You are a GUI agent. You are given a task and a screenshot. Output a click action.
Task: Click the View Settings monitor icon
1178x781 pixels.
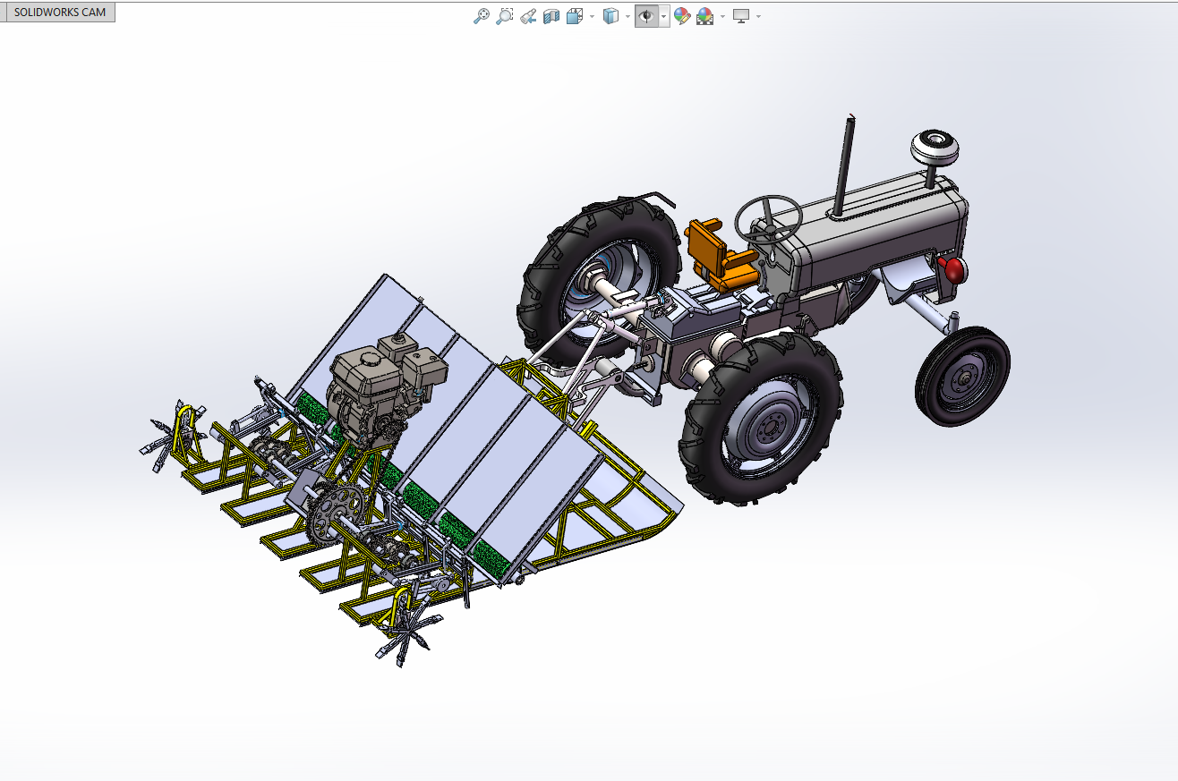741,16
